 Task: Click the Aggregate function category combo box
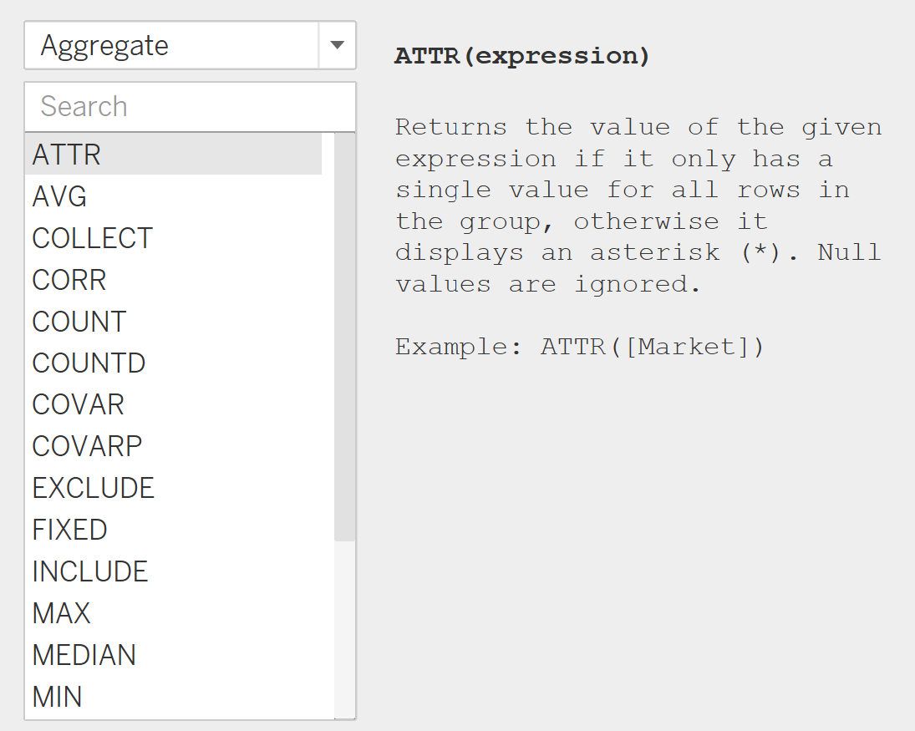(x=171, y=45)
